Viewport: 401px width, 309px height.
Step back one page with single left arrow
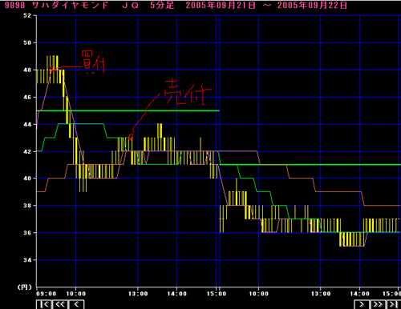77,304
